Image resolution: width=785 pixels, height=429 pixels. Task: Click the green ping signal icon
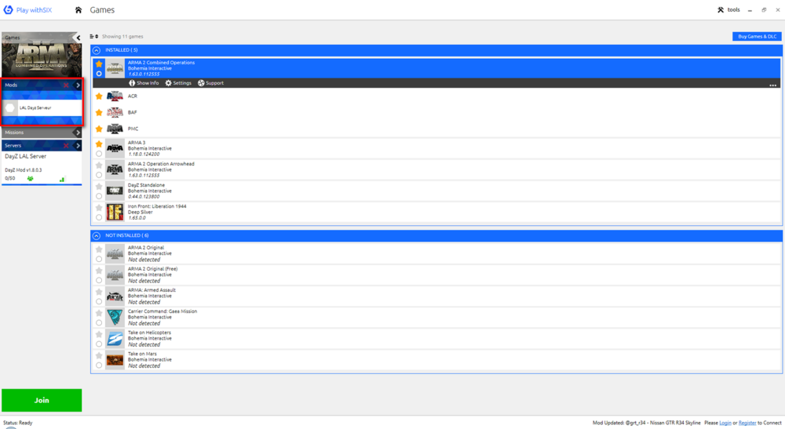click(62, 179)
